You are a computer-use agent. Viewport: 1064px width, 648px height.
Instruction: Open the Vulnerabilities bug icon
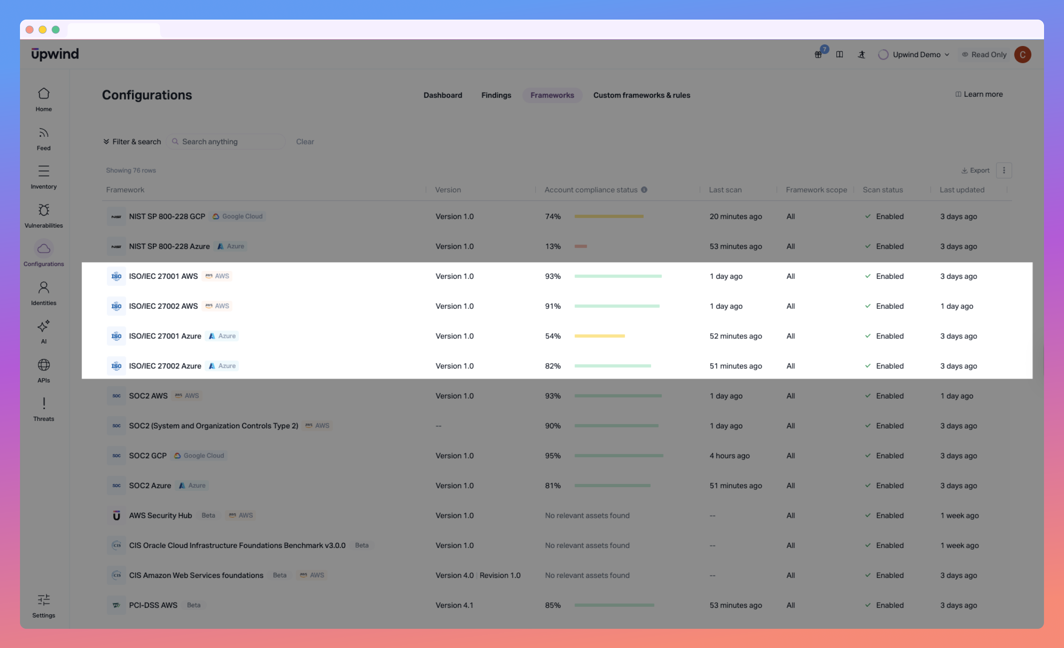(x=44, y=210)
